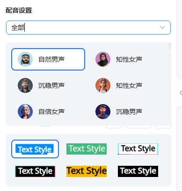
Task: Click the voice list scrollbar thumb
Action: click(170, 46)
